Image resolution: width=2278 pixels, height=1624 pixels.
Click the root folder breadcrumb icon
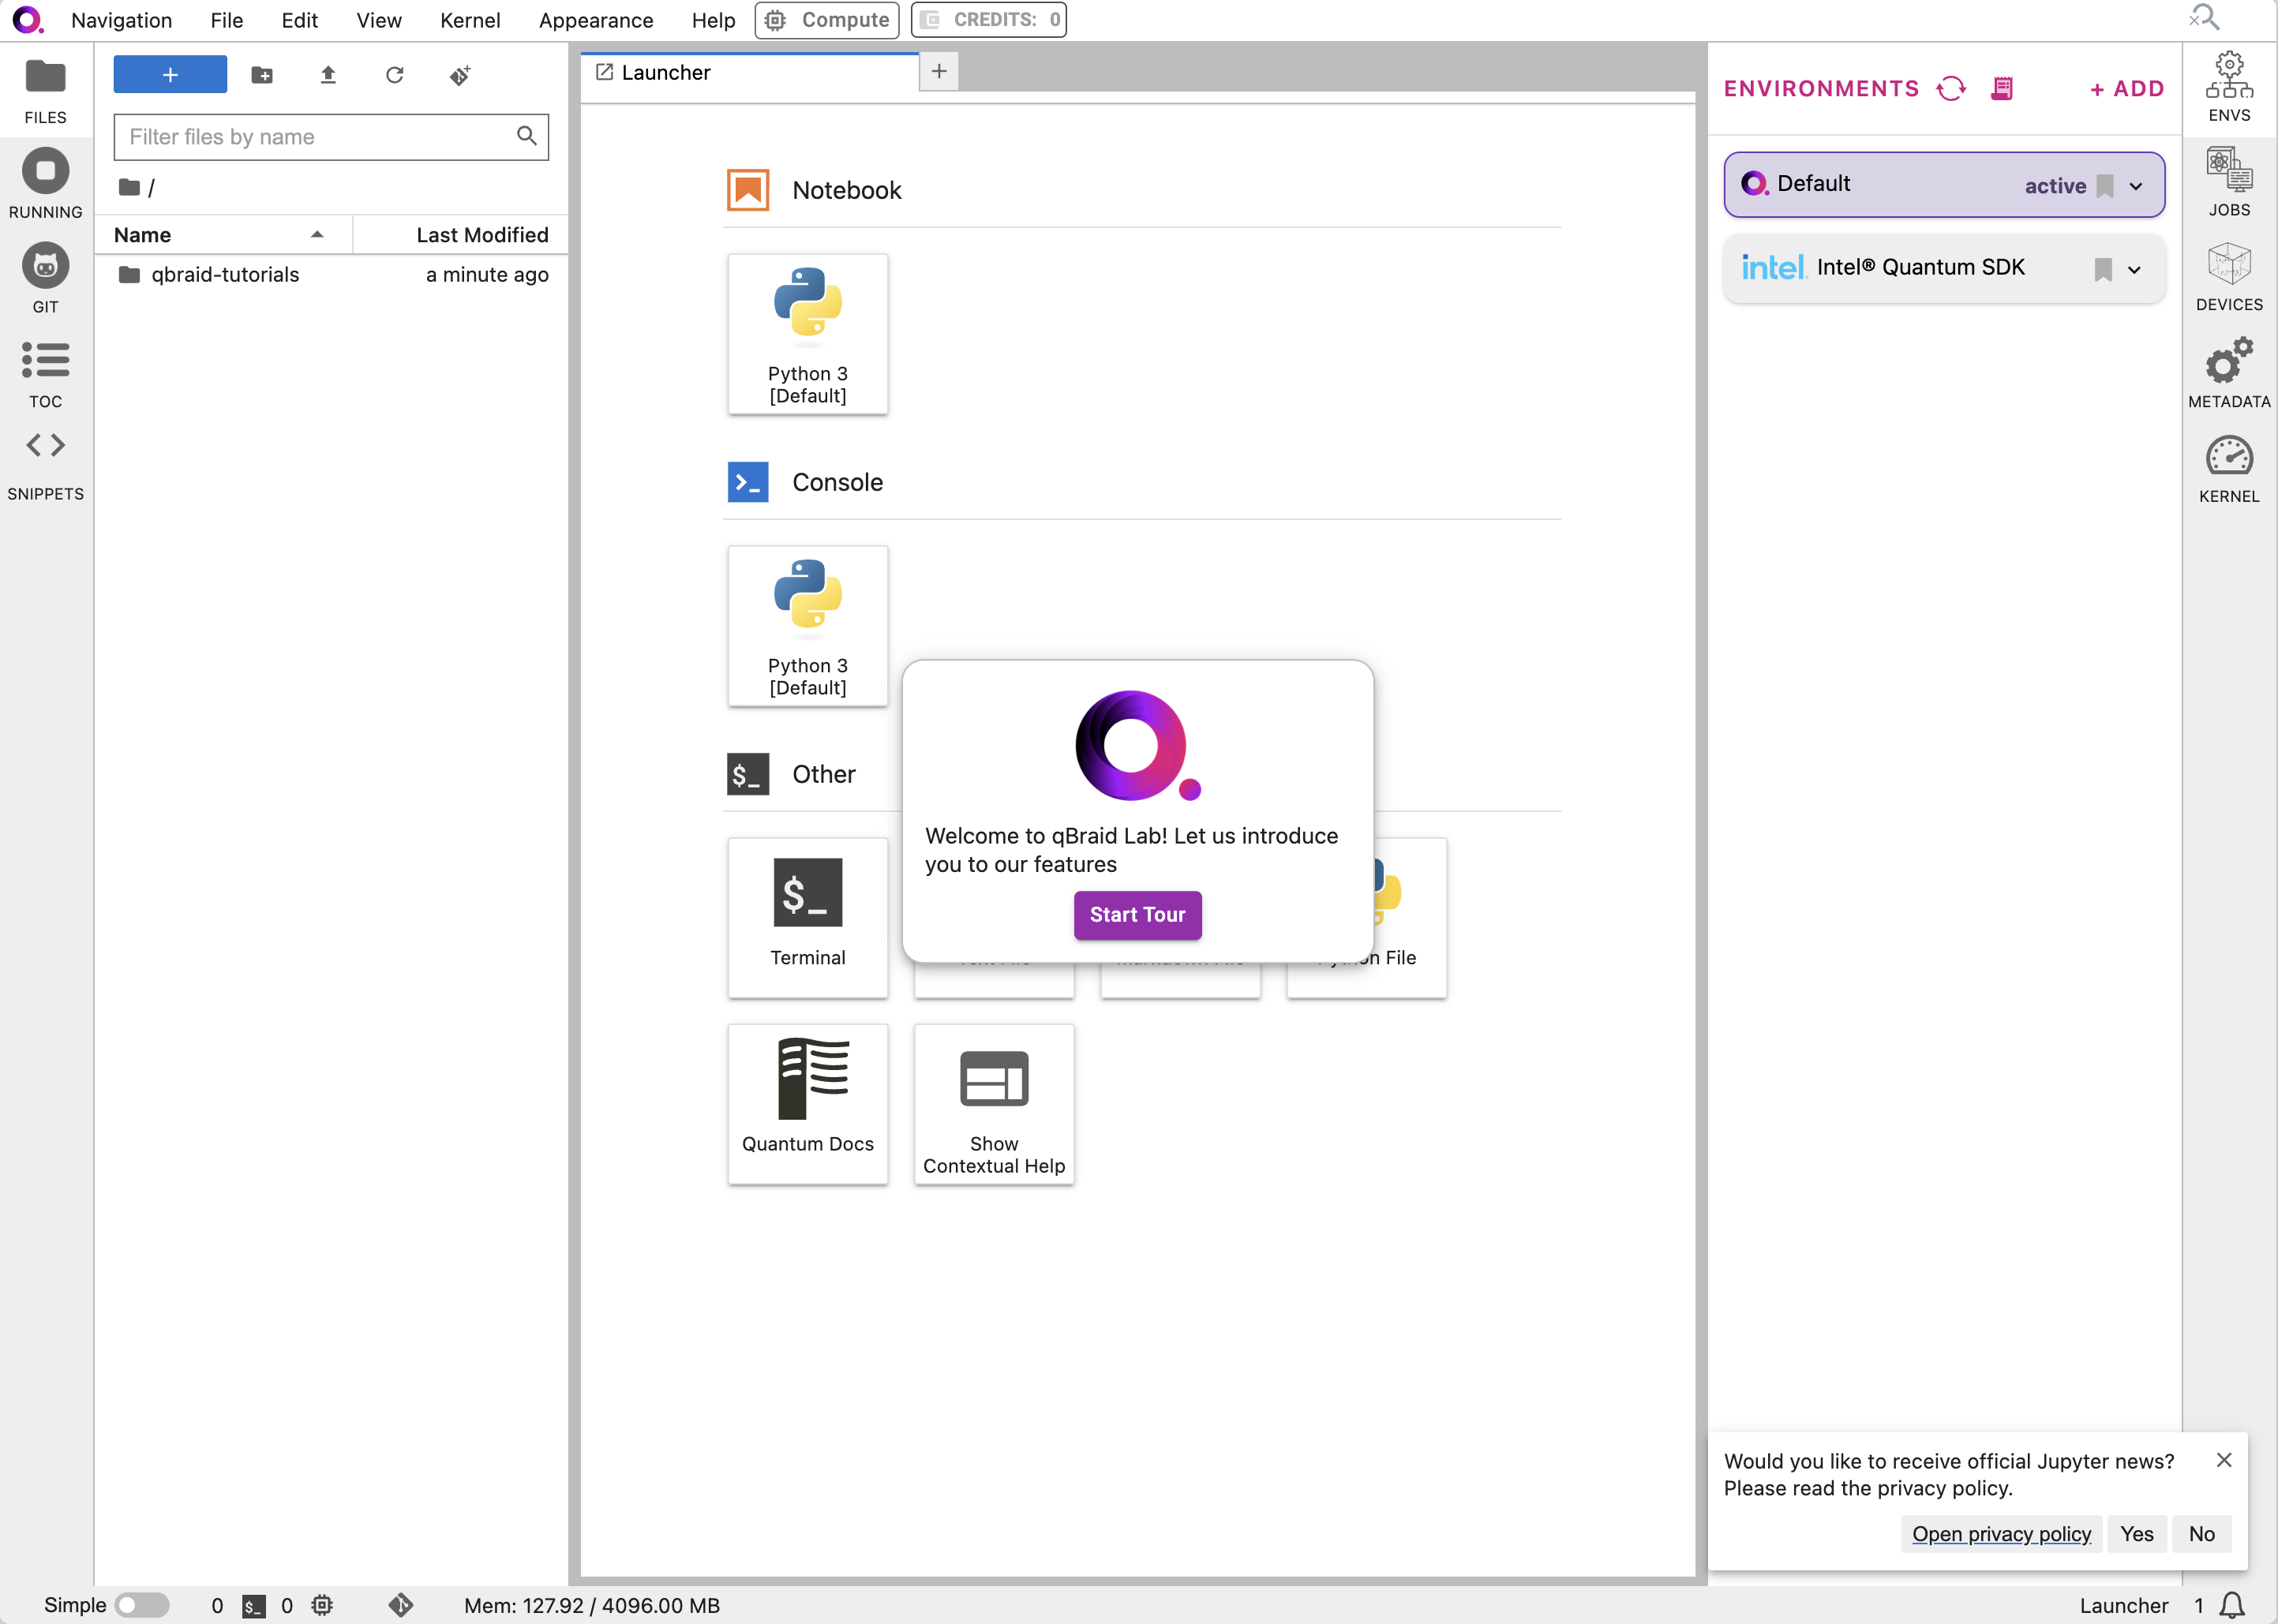click(x=129, y=187)
